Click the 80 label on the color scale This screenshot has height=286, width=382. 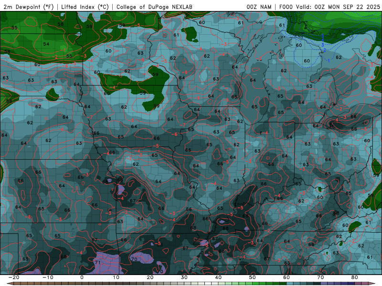click(355, 277)
